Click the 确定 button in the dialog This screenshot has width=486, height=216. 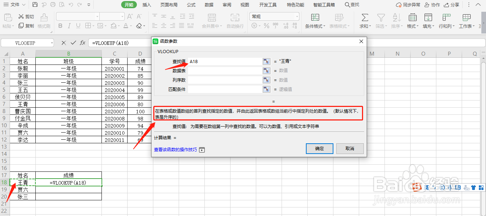pos(319,149)
